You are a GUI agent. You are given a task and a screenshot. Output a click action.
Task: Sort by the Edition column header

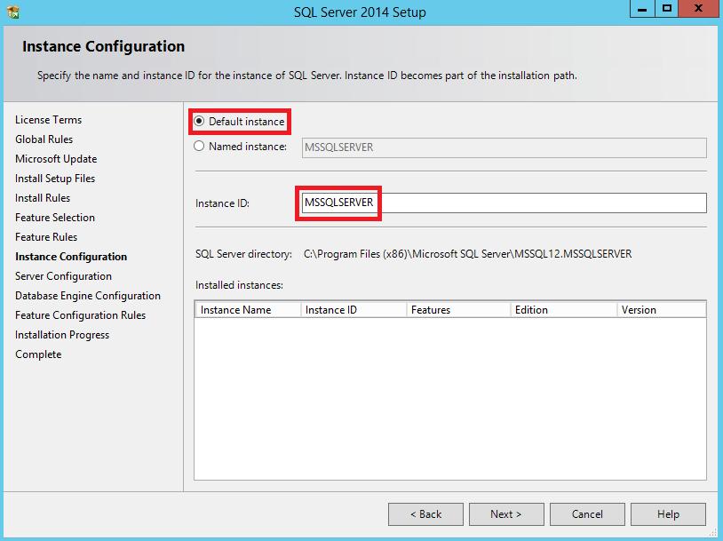[x=563, y=310]
